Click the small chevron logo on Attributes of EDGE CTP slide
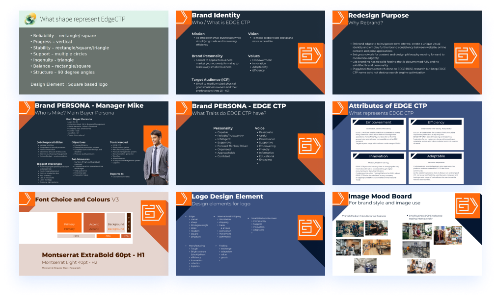The image size is (497, 299). [x=340, y=107]
